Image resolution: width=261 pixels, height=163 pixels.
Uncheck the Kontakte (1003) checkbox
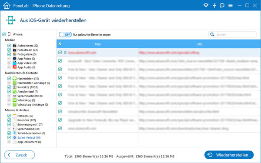pyautogui.click(x=9, y=87)
